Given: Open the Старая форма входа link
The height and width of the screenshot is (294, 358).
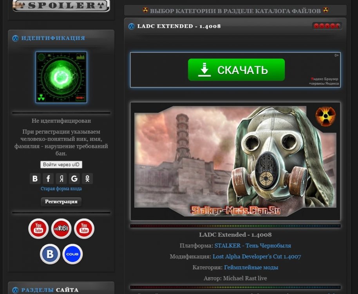Looking at the screenshot, I should click(x=61, y=189).
